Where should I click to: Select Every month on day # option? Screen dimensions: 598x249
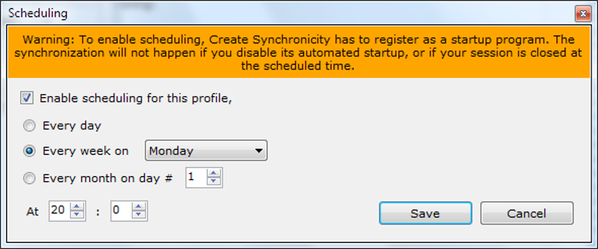tap(29, 178)
